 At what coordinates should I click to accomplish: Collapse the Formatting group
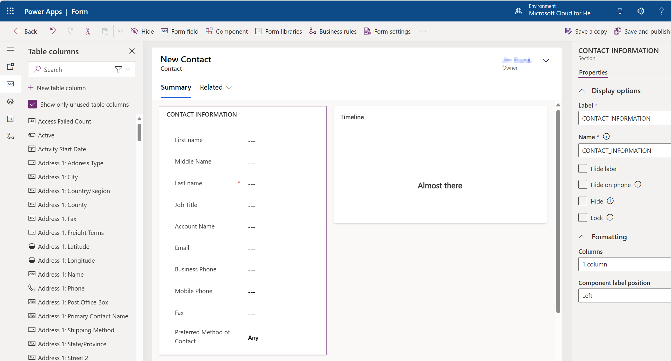[582, 237]
